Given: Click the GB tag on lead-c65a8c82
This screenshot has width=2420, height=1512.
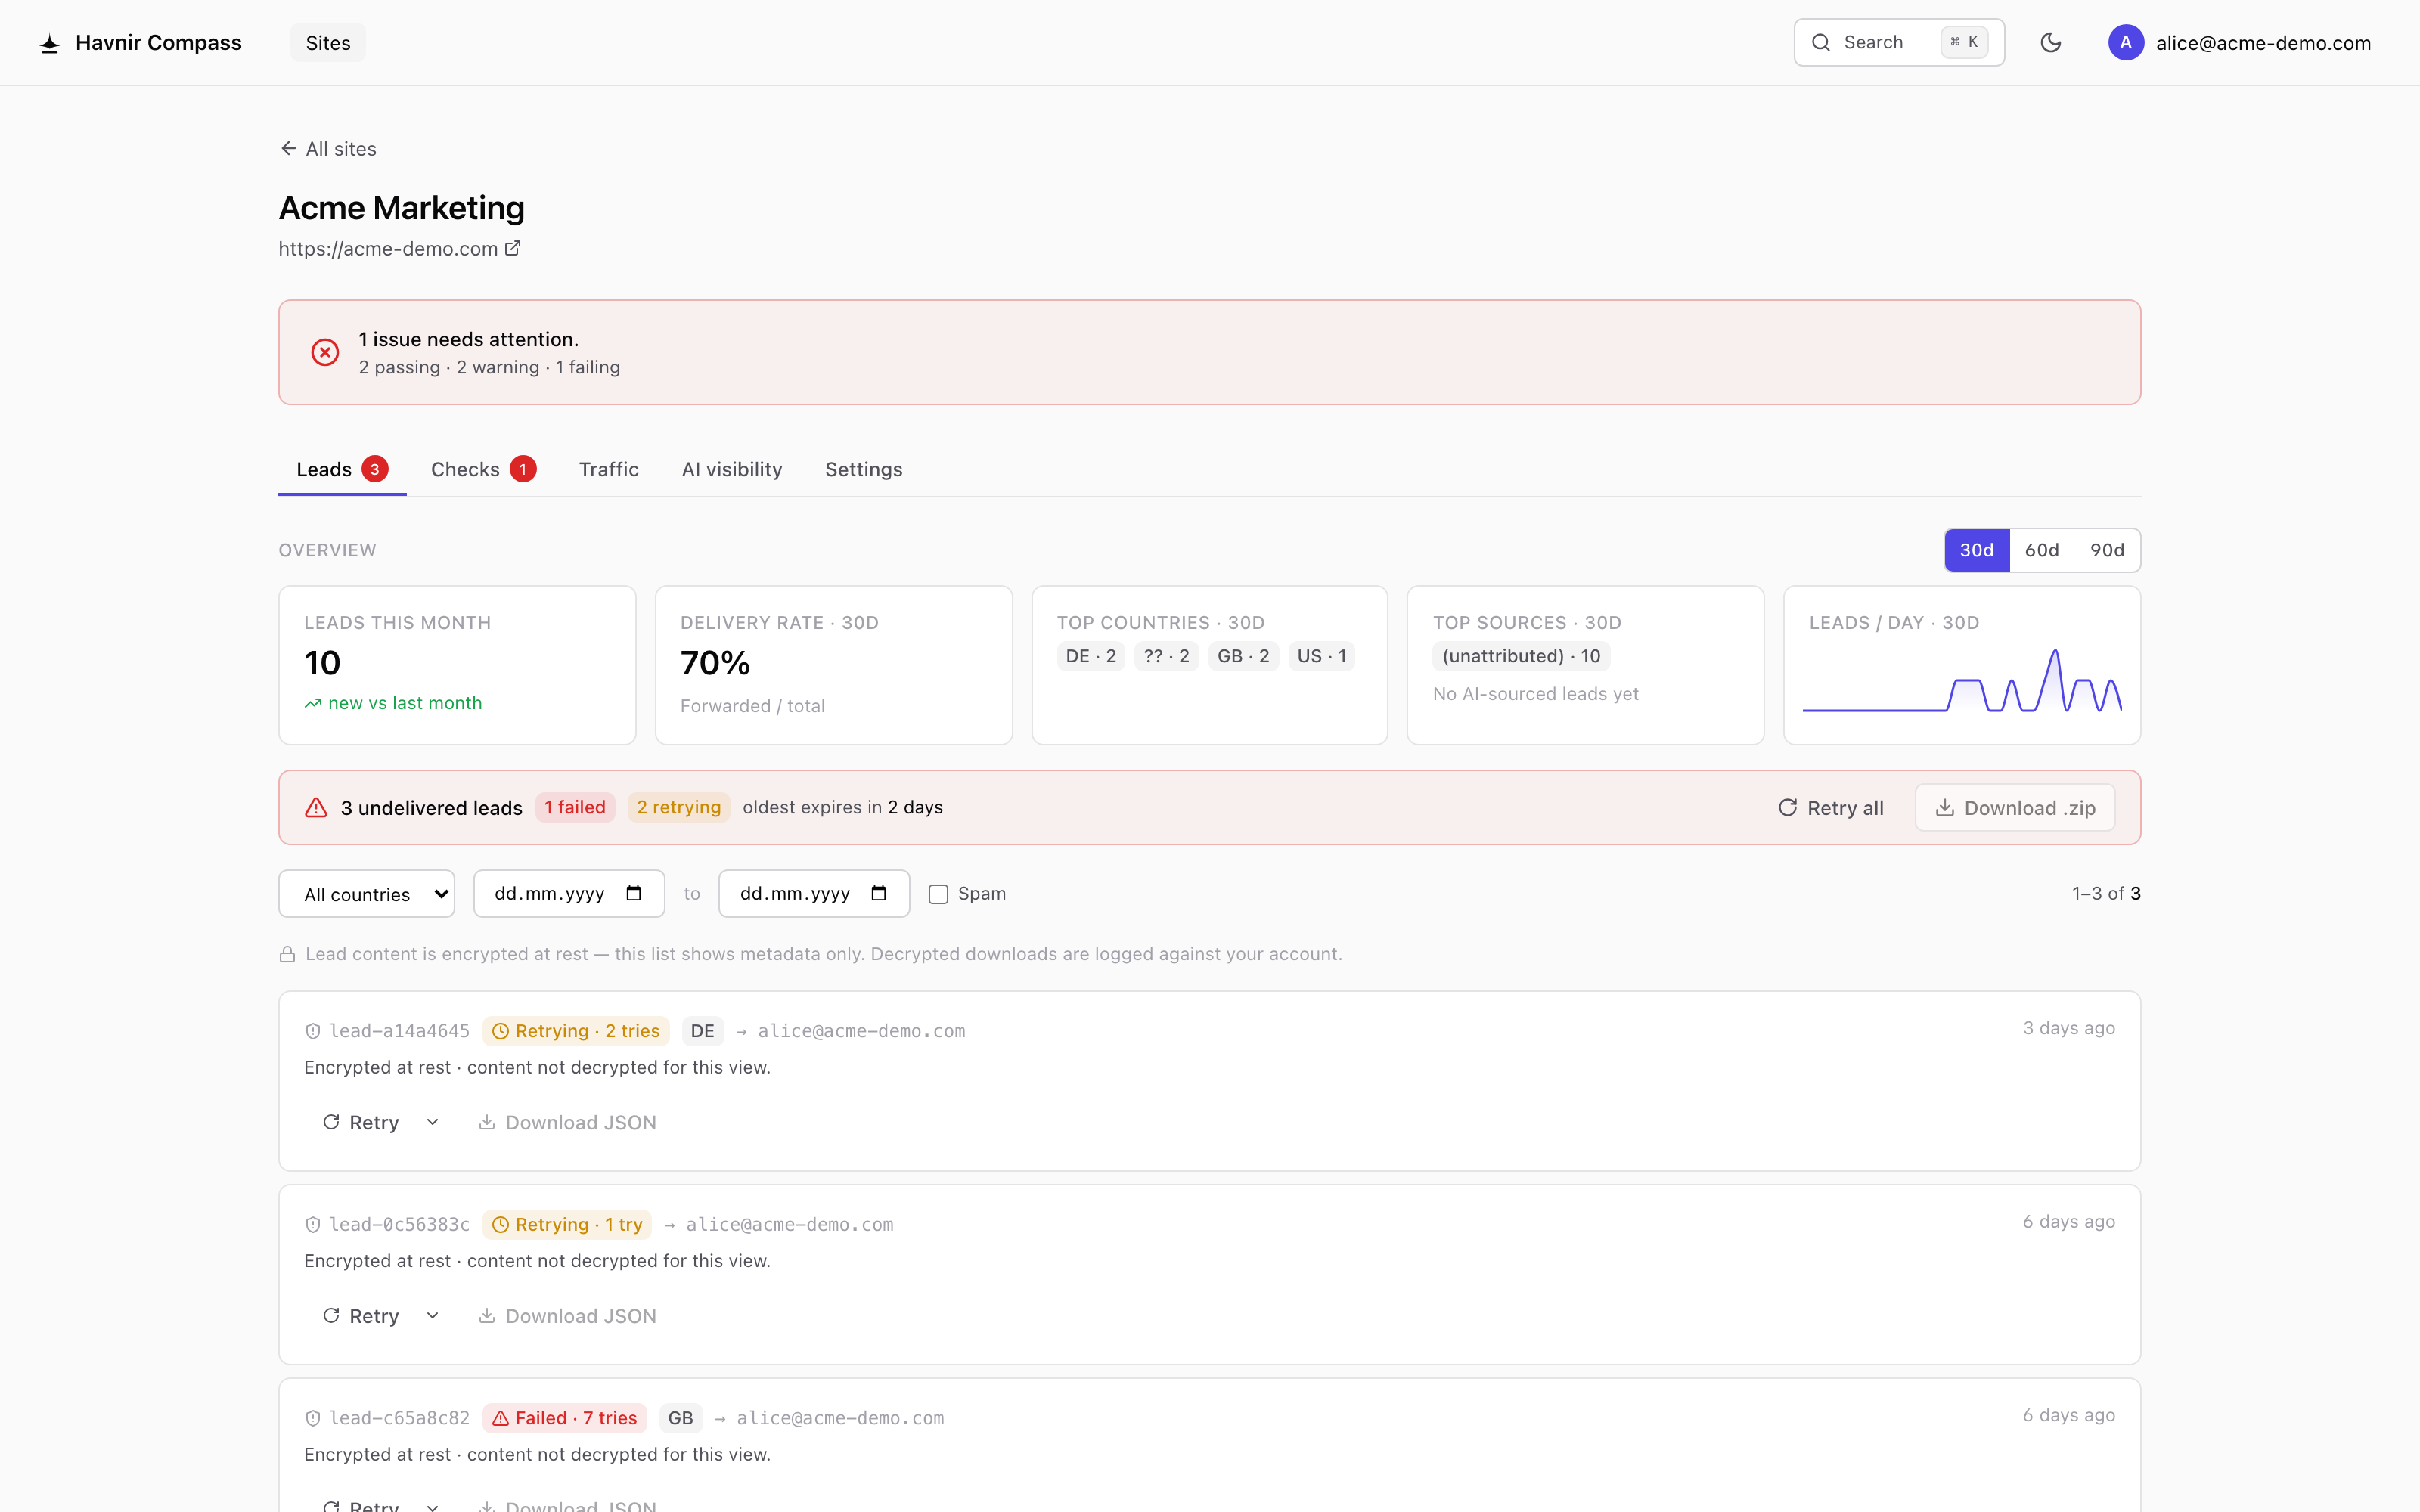Looking at the screenshot, I should point(680,1418).
